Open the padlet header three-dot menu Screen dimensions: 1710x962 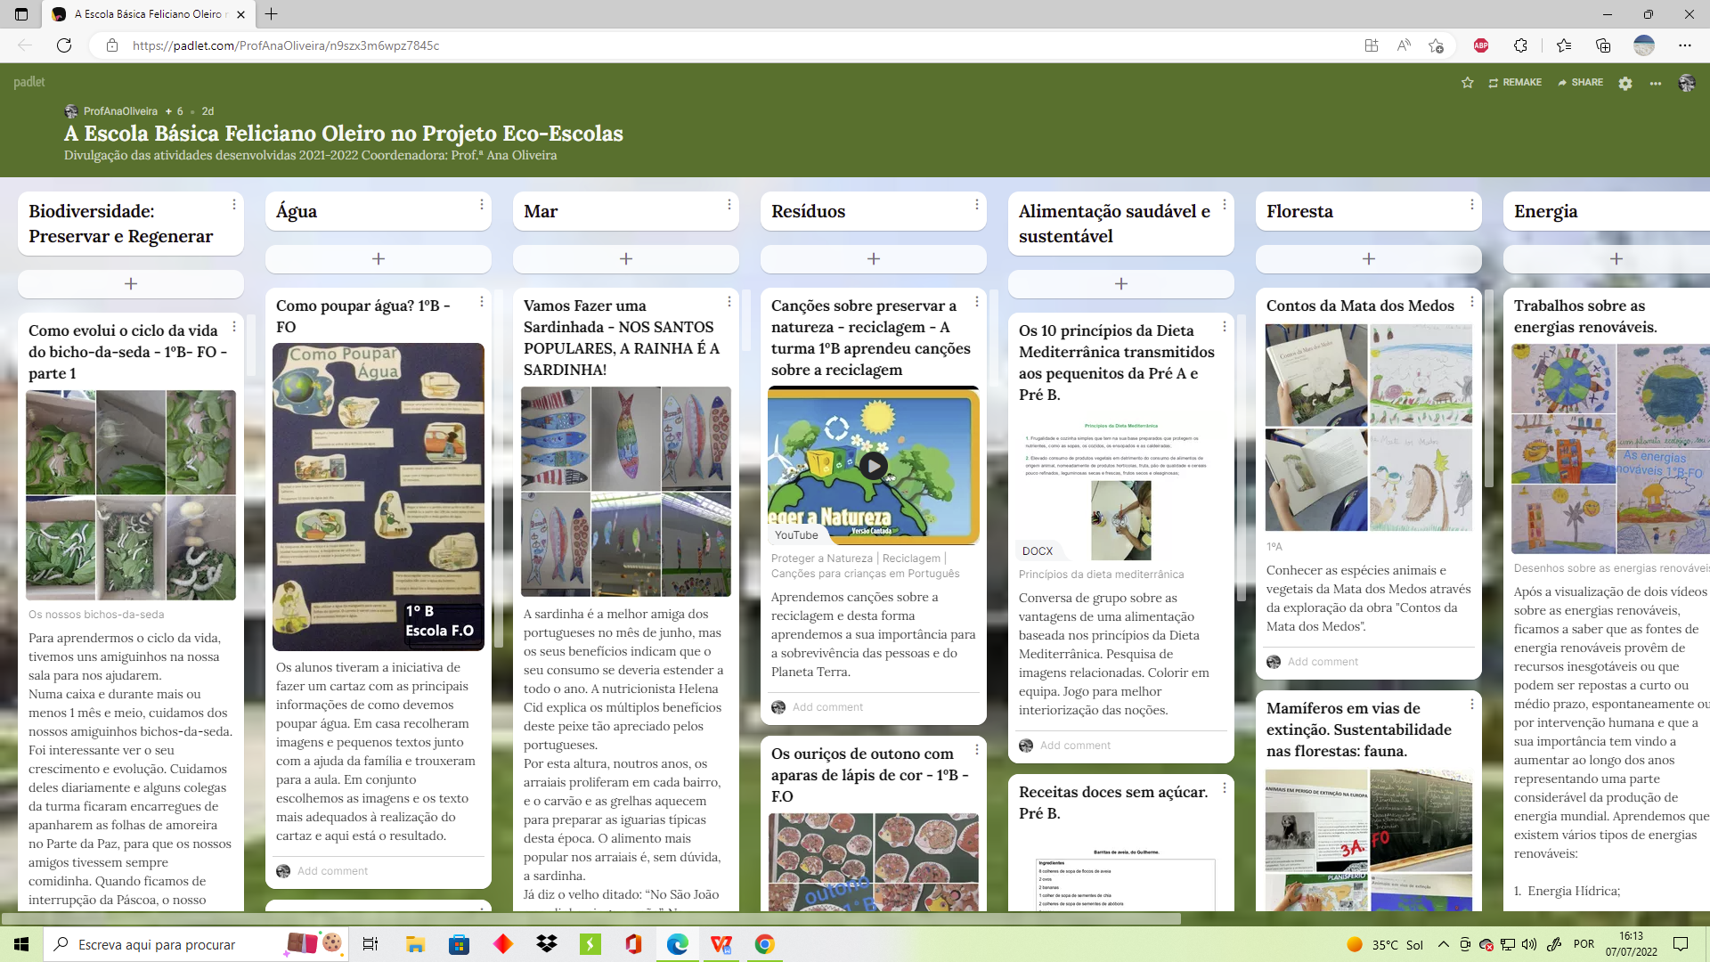(x=1655, y=83)
